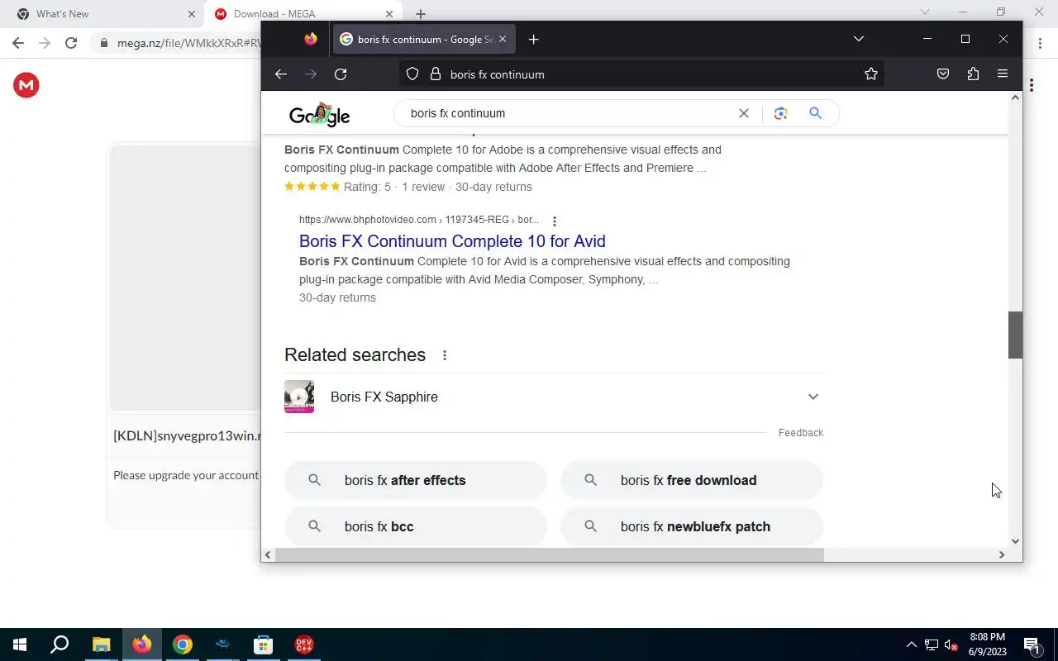This screenshot has height=661, width=1058.
Task: Click the horizontal scrollbar in Firefox
Action: (549, 554)
